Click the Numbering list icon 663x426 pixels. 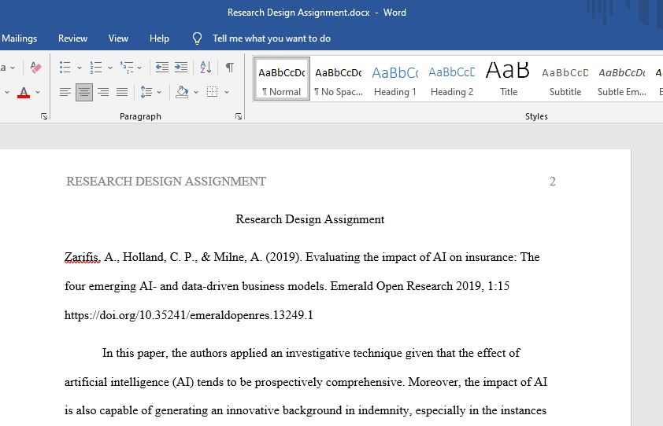(x=95, y=67)
